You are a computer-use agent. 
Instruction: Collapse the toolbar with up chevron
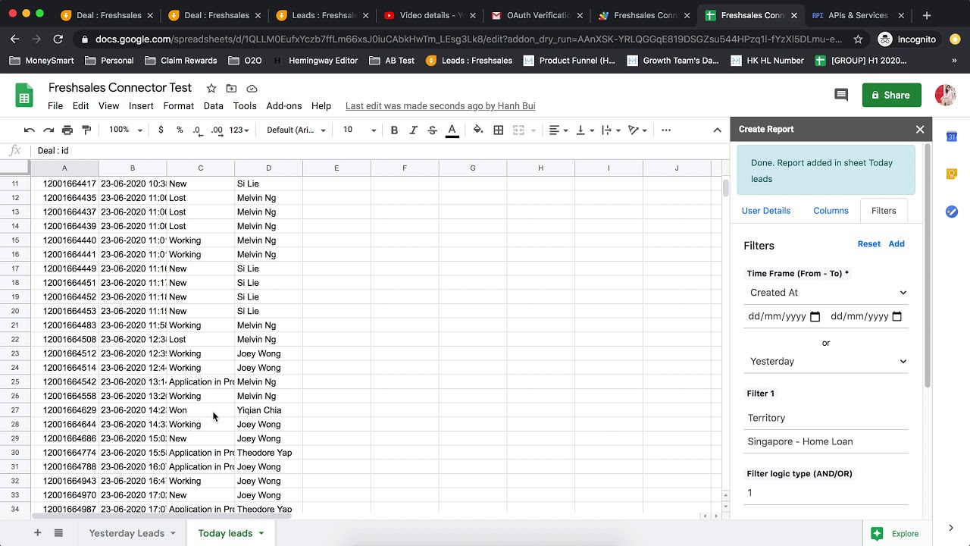[x=717, y=130]
